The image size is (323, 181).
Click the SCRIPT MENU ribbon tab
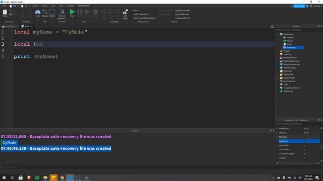coord(84,6)
